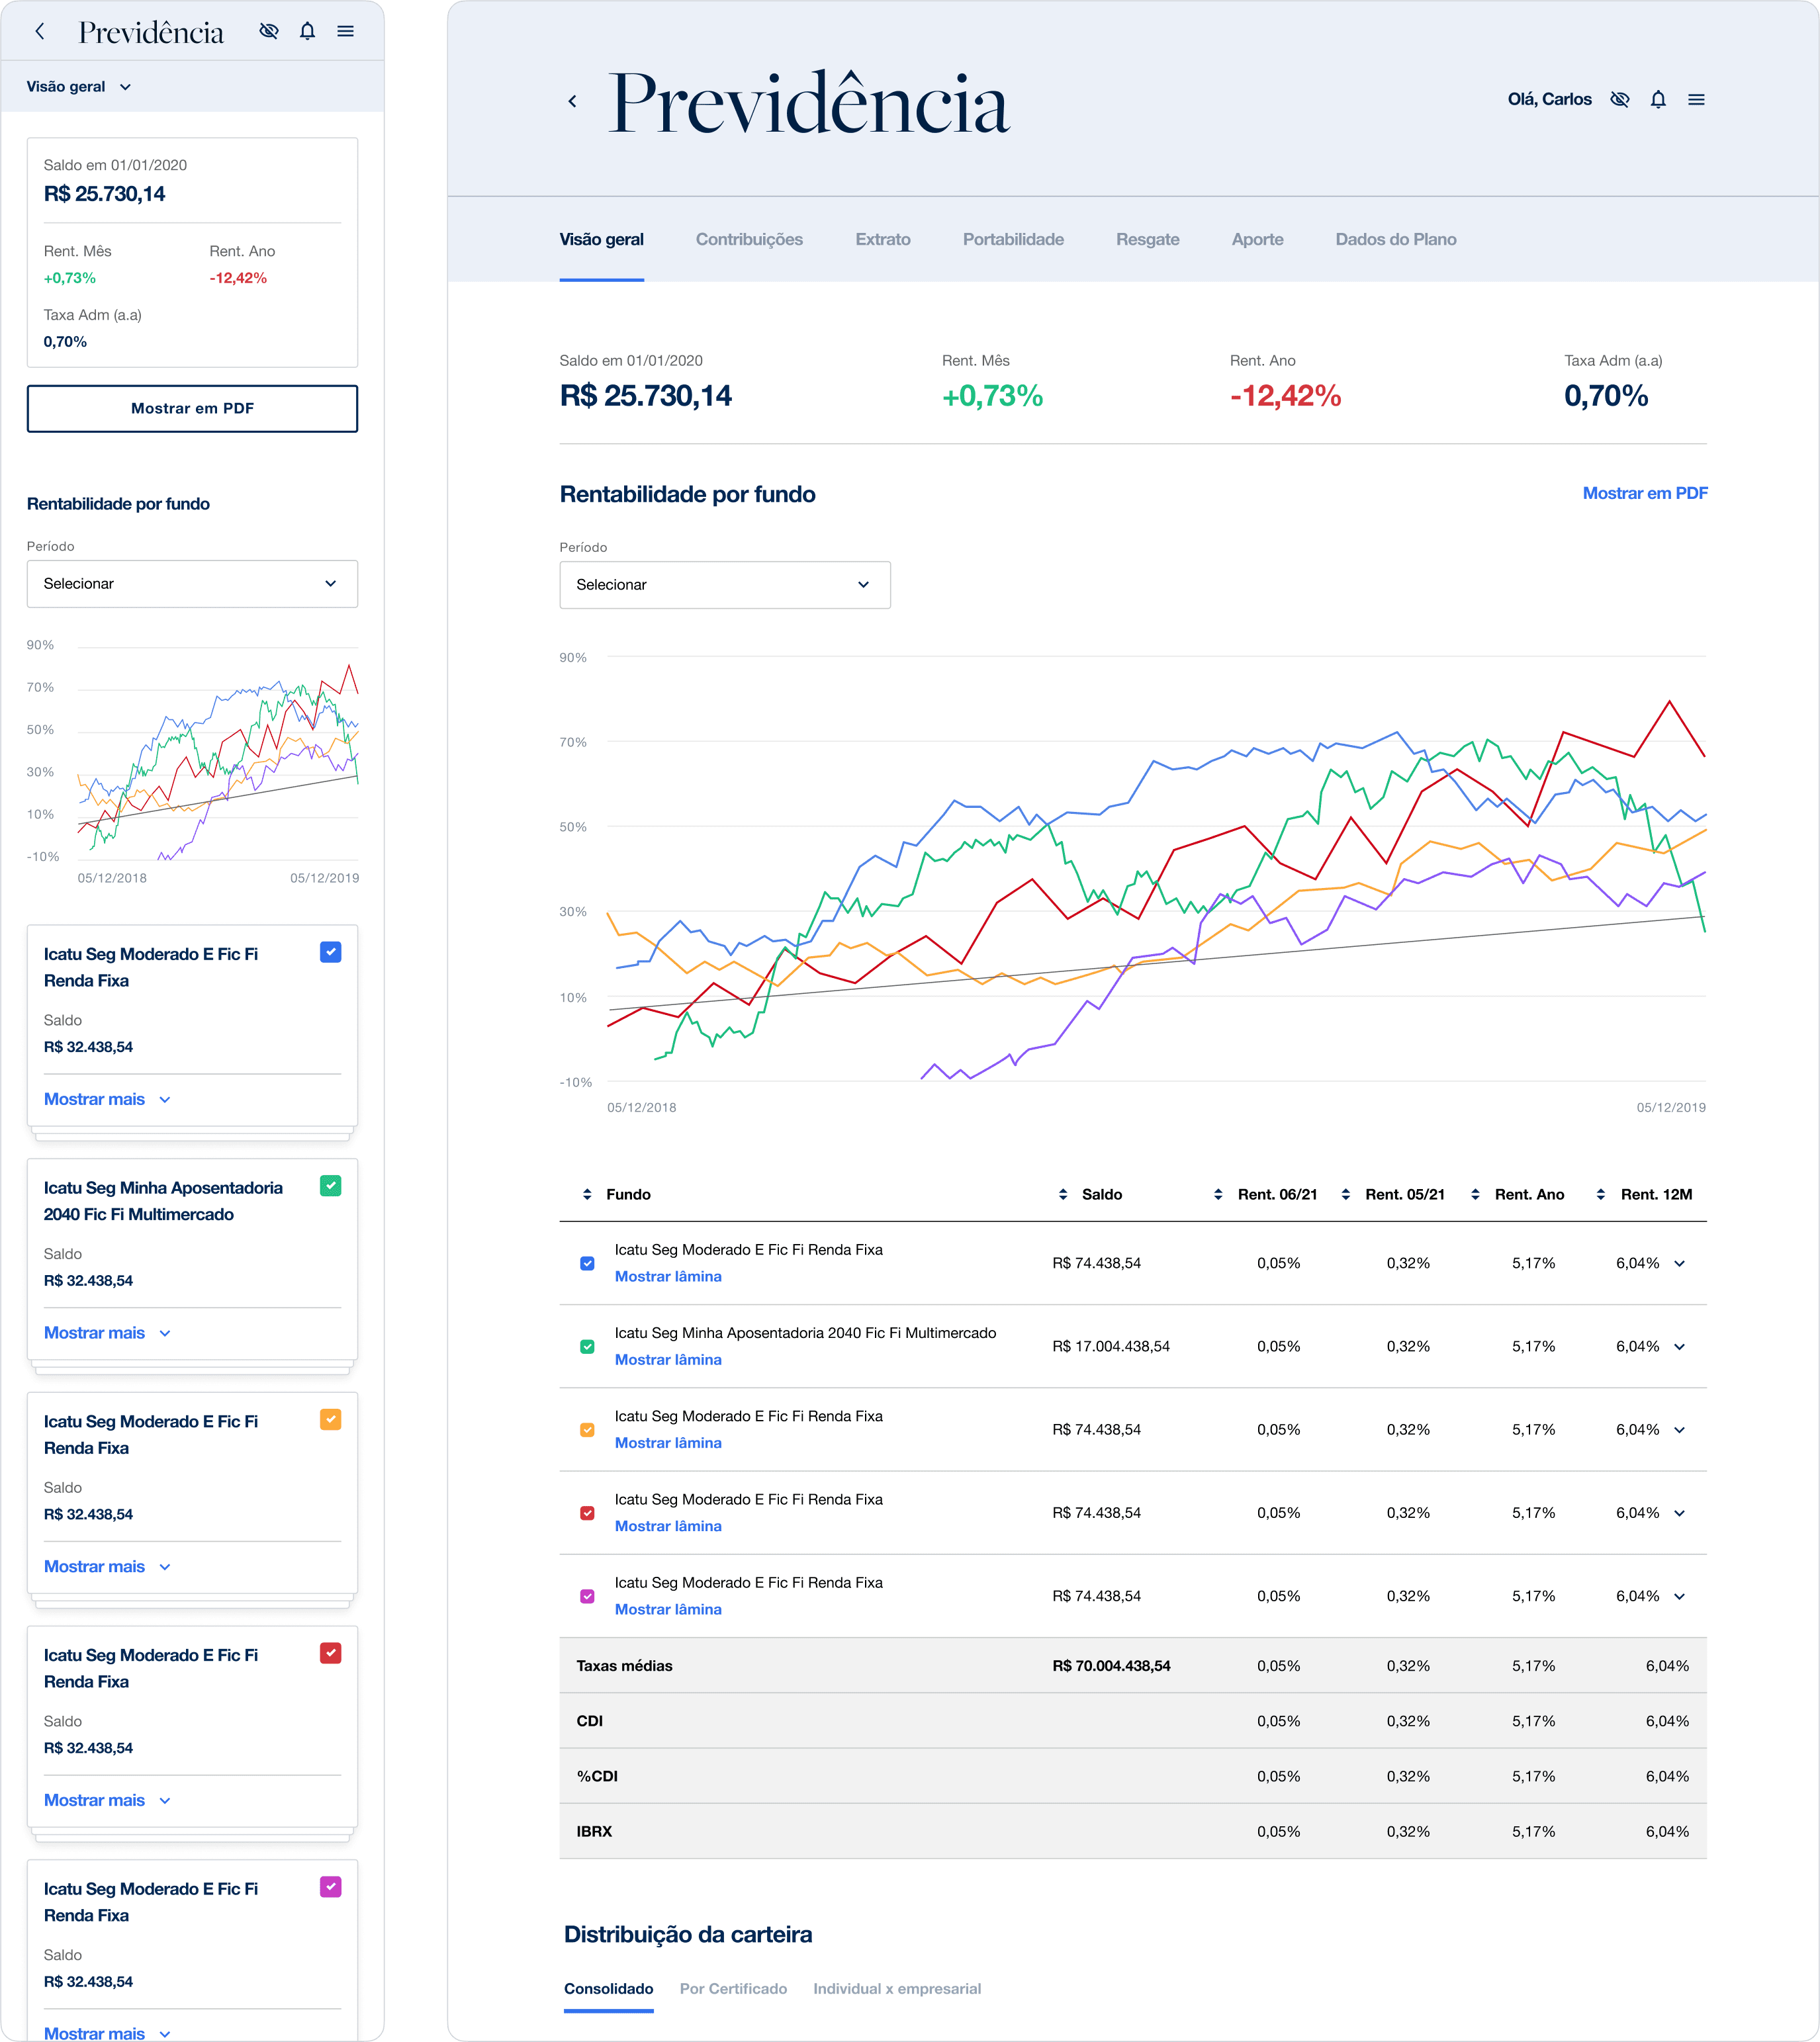Image resolution: width=1820 pixels, height=2042 pixels.
Task: Open Mostrar lâmina for Minha Aposentadoria 2040
Action: tap(668, 1360)
